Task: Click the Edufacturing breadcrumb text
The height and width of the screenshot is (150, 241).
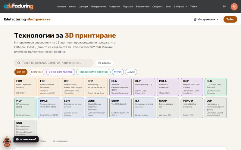Action: coord(15,19)
